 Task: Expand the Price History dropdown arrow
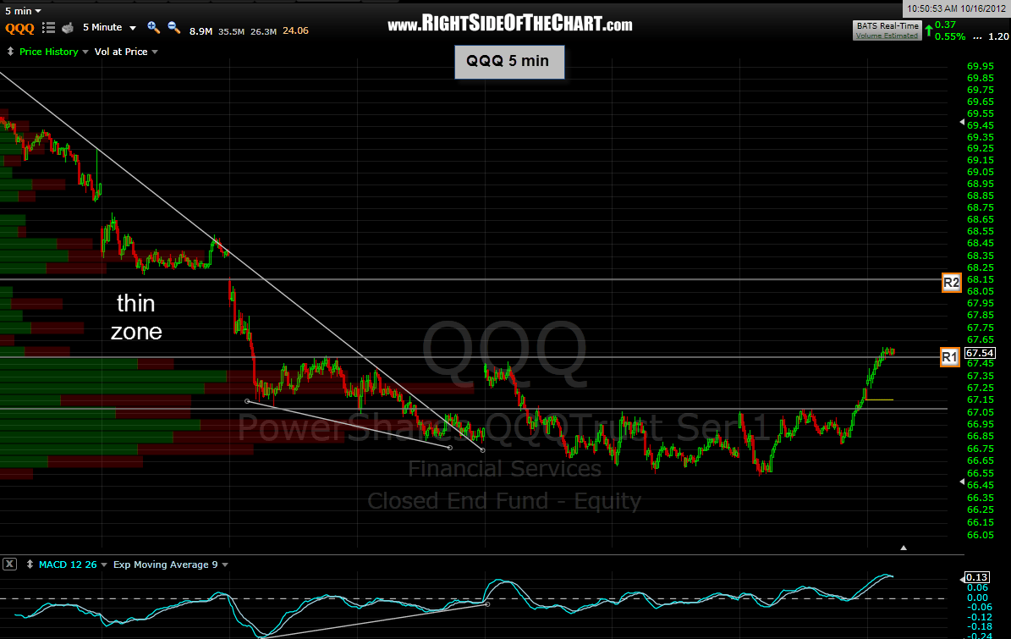point(85,52)
